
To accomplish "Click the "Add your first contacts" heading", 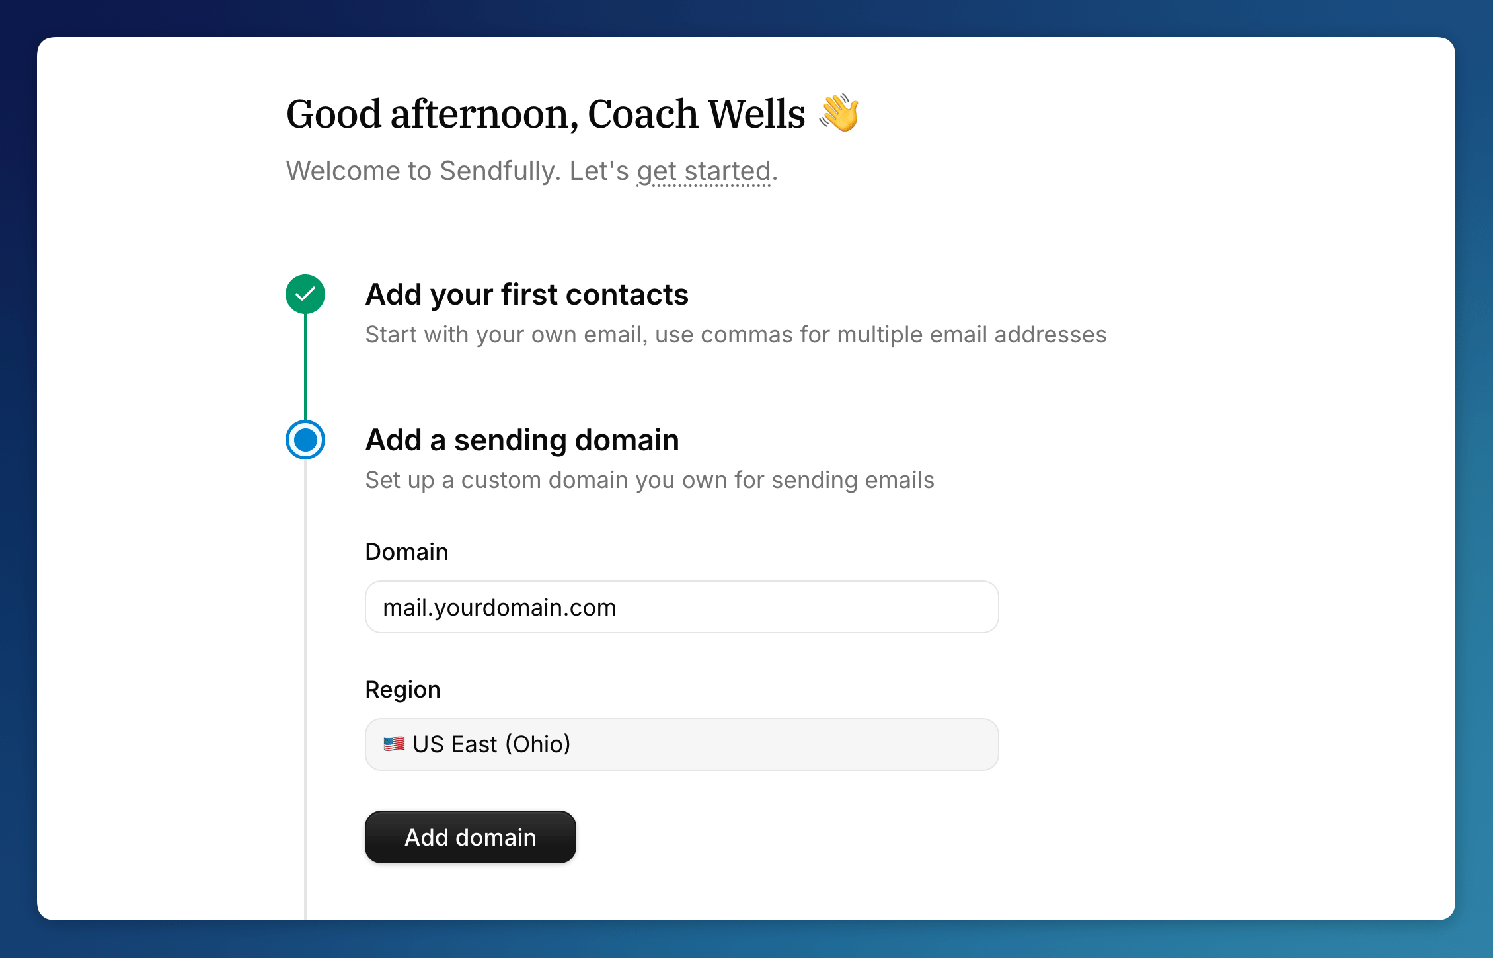I will [527, 294].
